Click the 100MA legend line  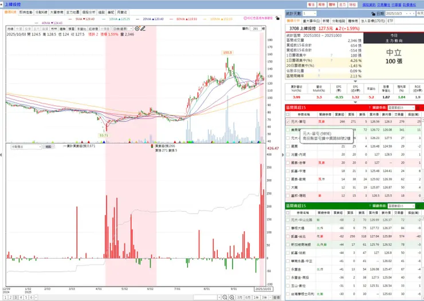(217, 19)
